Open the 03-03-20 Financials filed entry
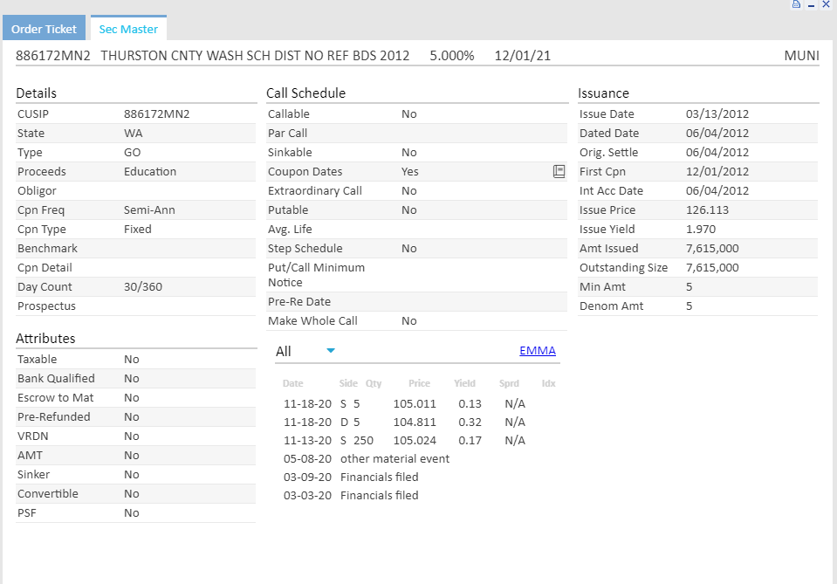The image size is (837, 584). click(x=351, y=495)
